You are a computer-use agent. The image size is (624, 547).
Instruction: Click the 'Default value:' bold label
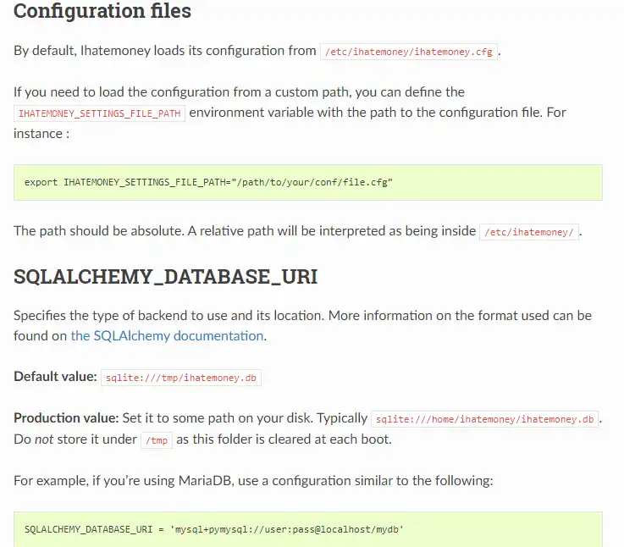tap(55, 377)
